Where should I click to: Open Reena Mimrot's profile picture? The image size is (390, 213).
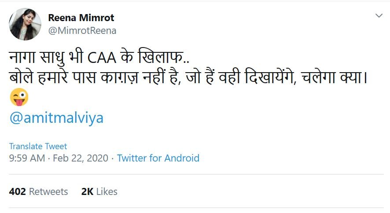coord(25,24)
